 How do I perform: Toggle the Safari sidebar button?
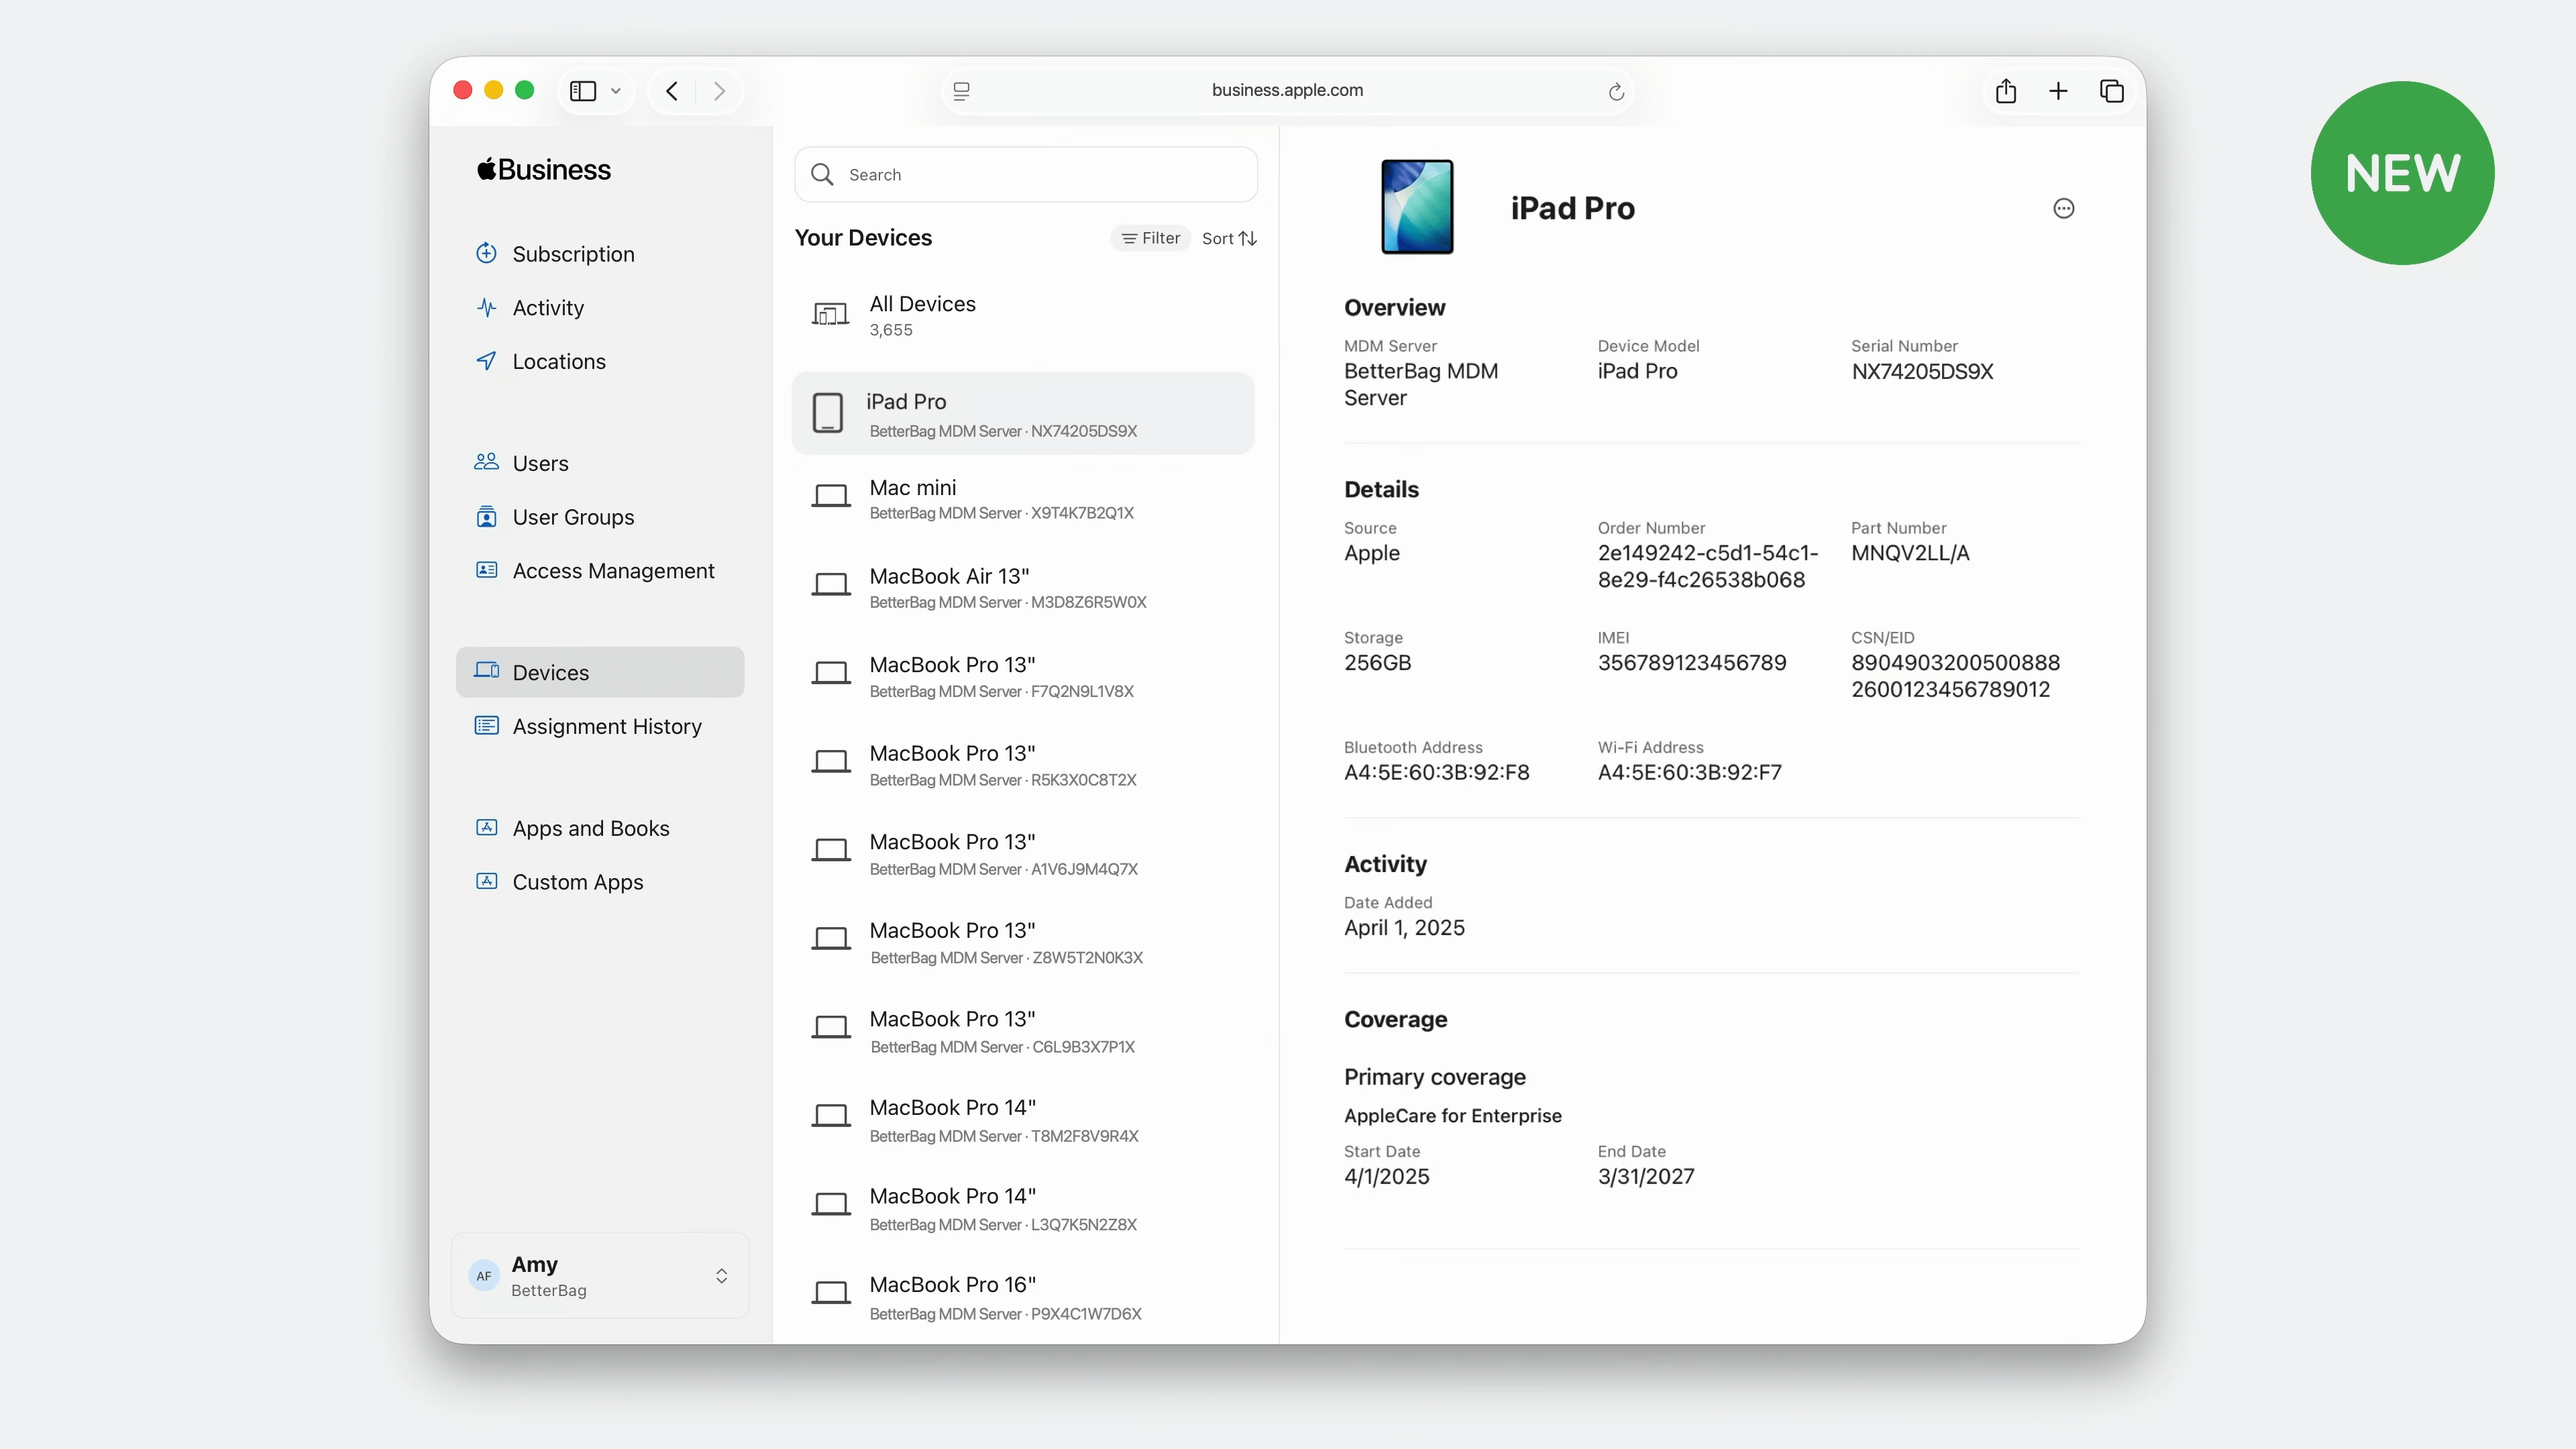(583, 91)
